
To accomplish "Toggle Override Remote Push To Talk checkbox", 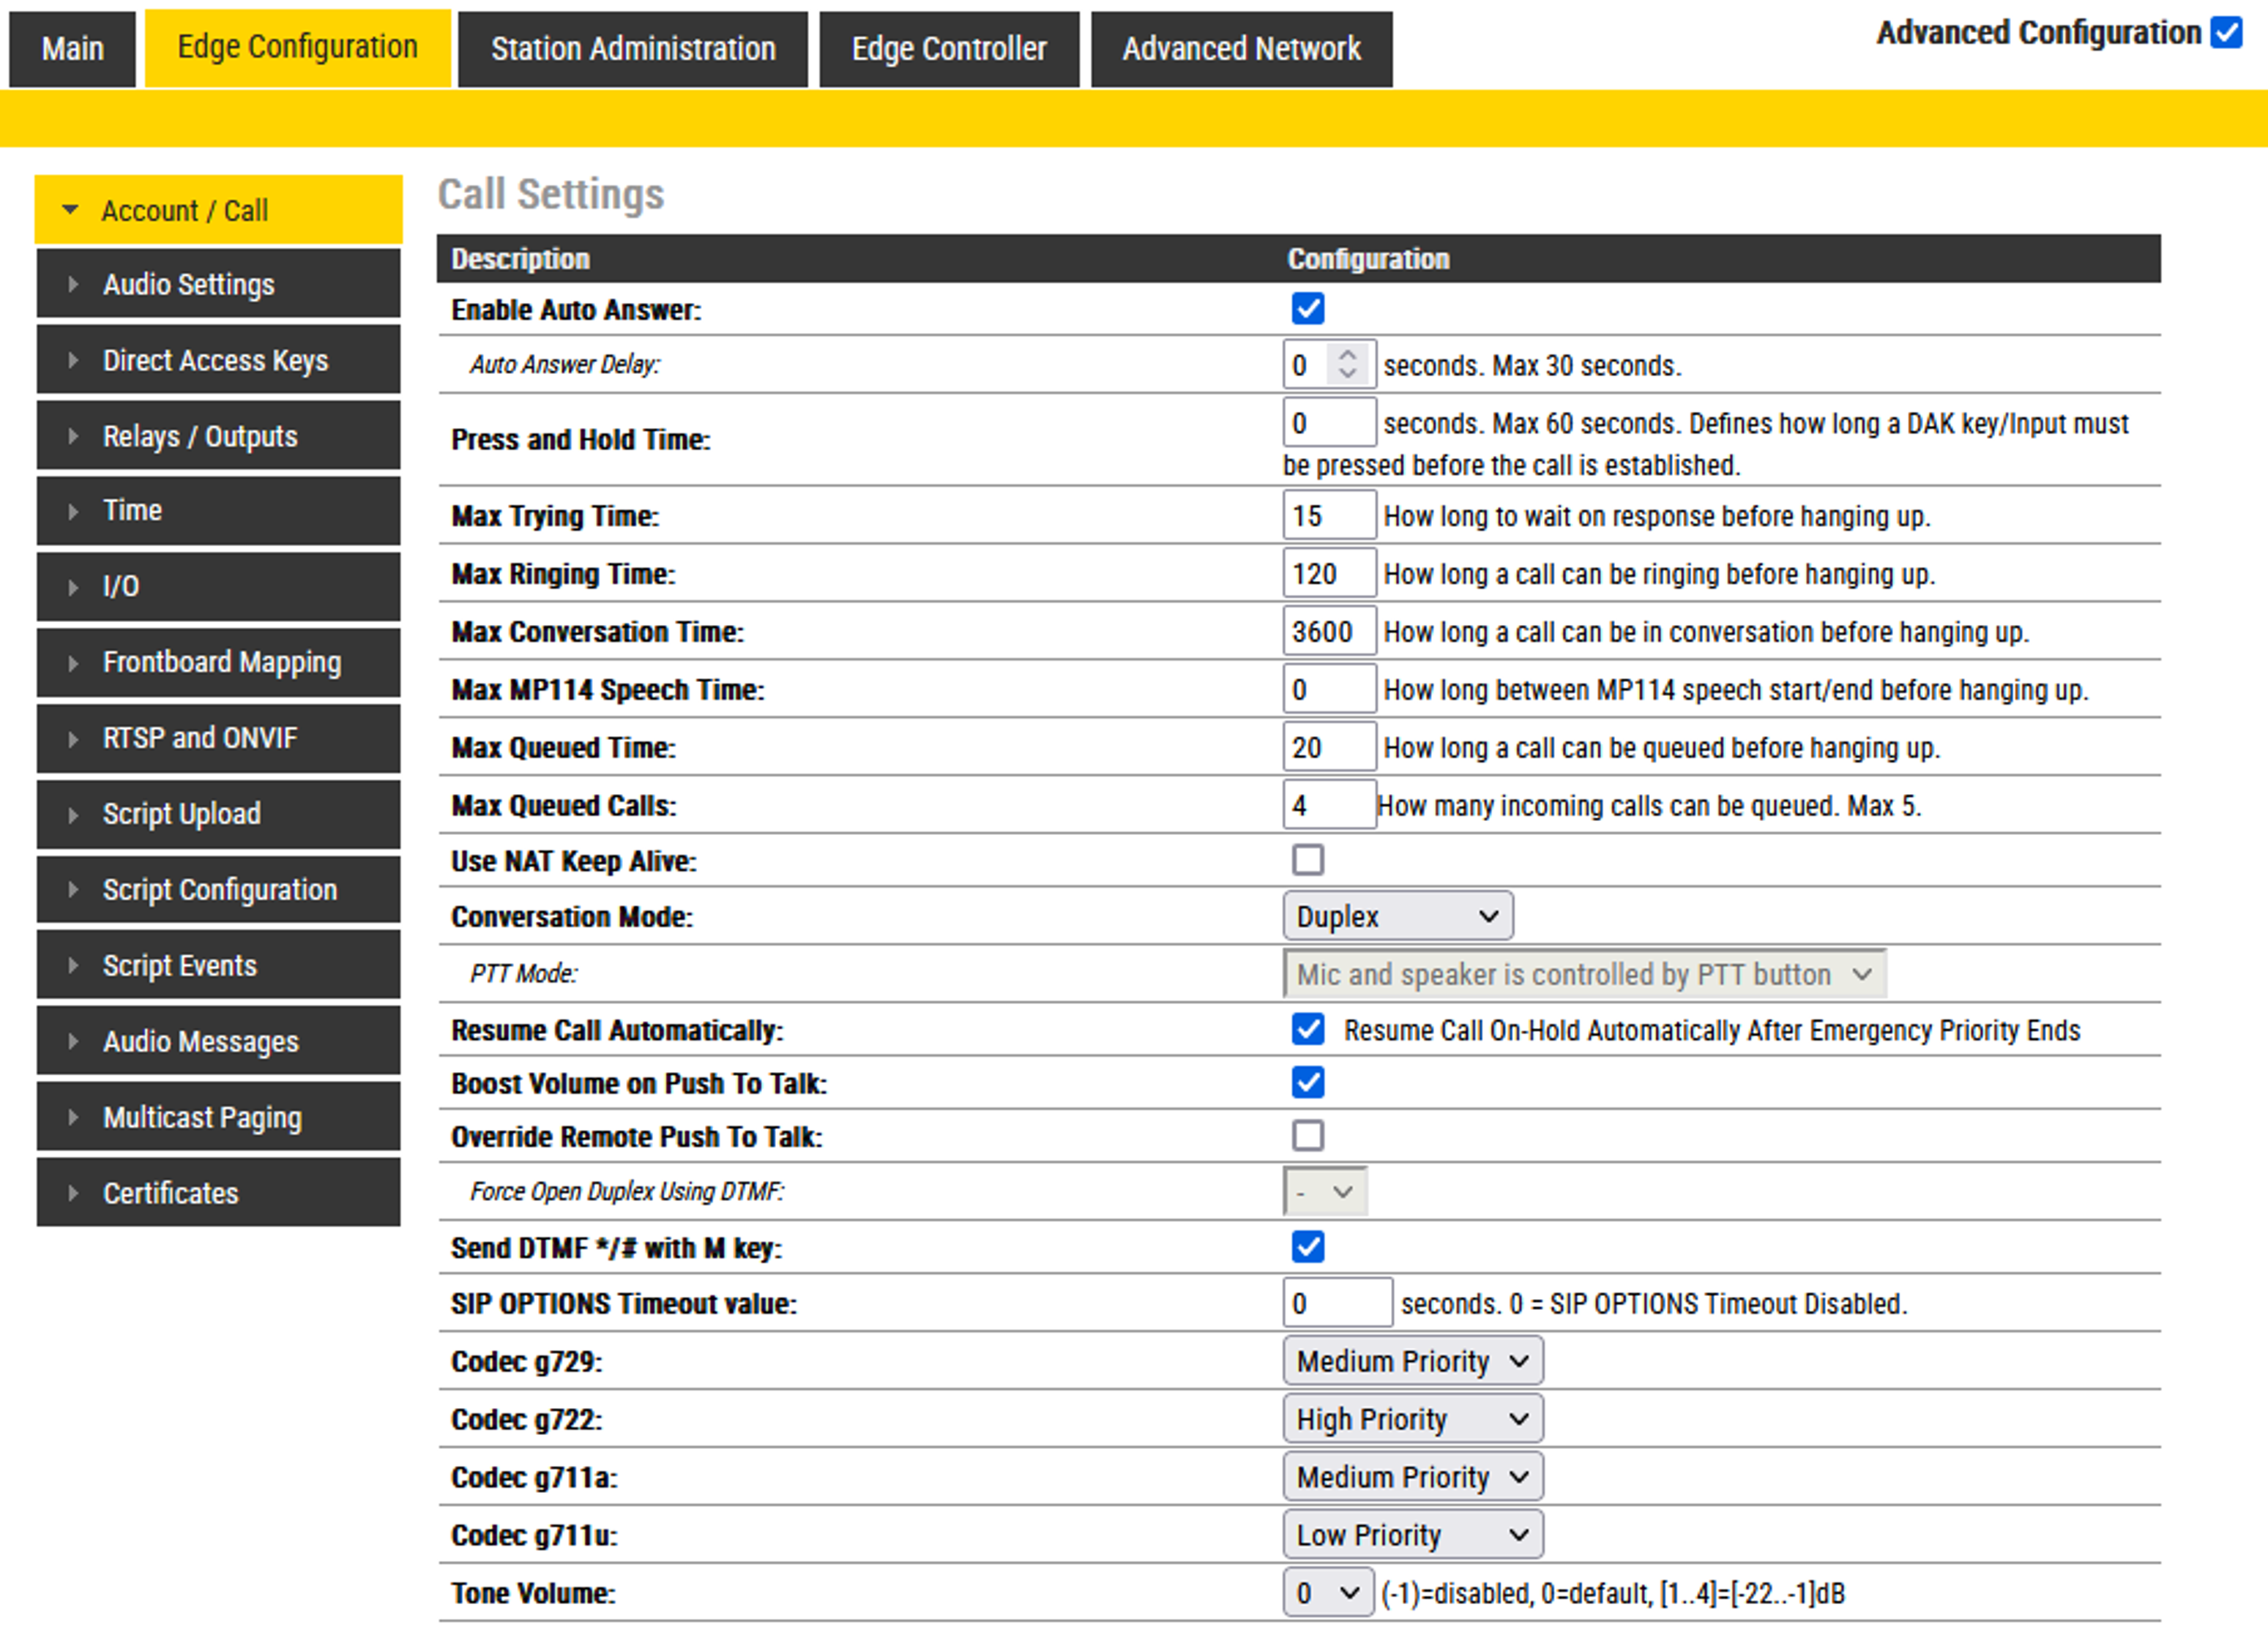I will pos(1307,1137).
